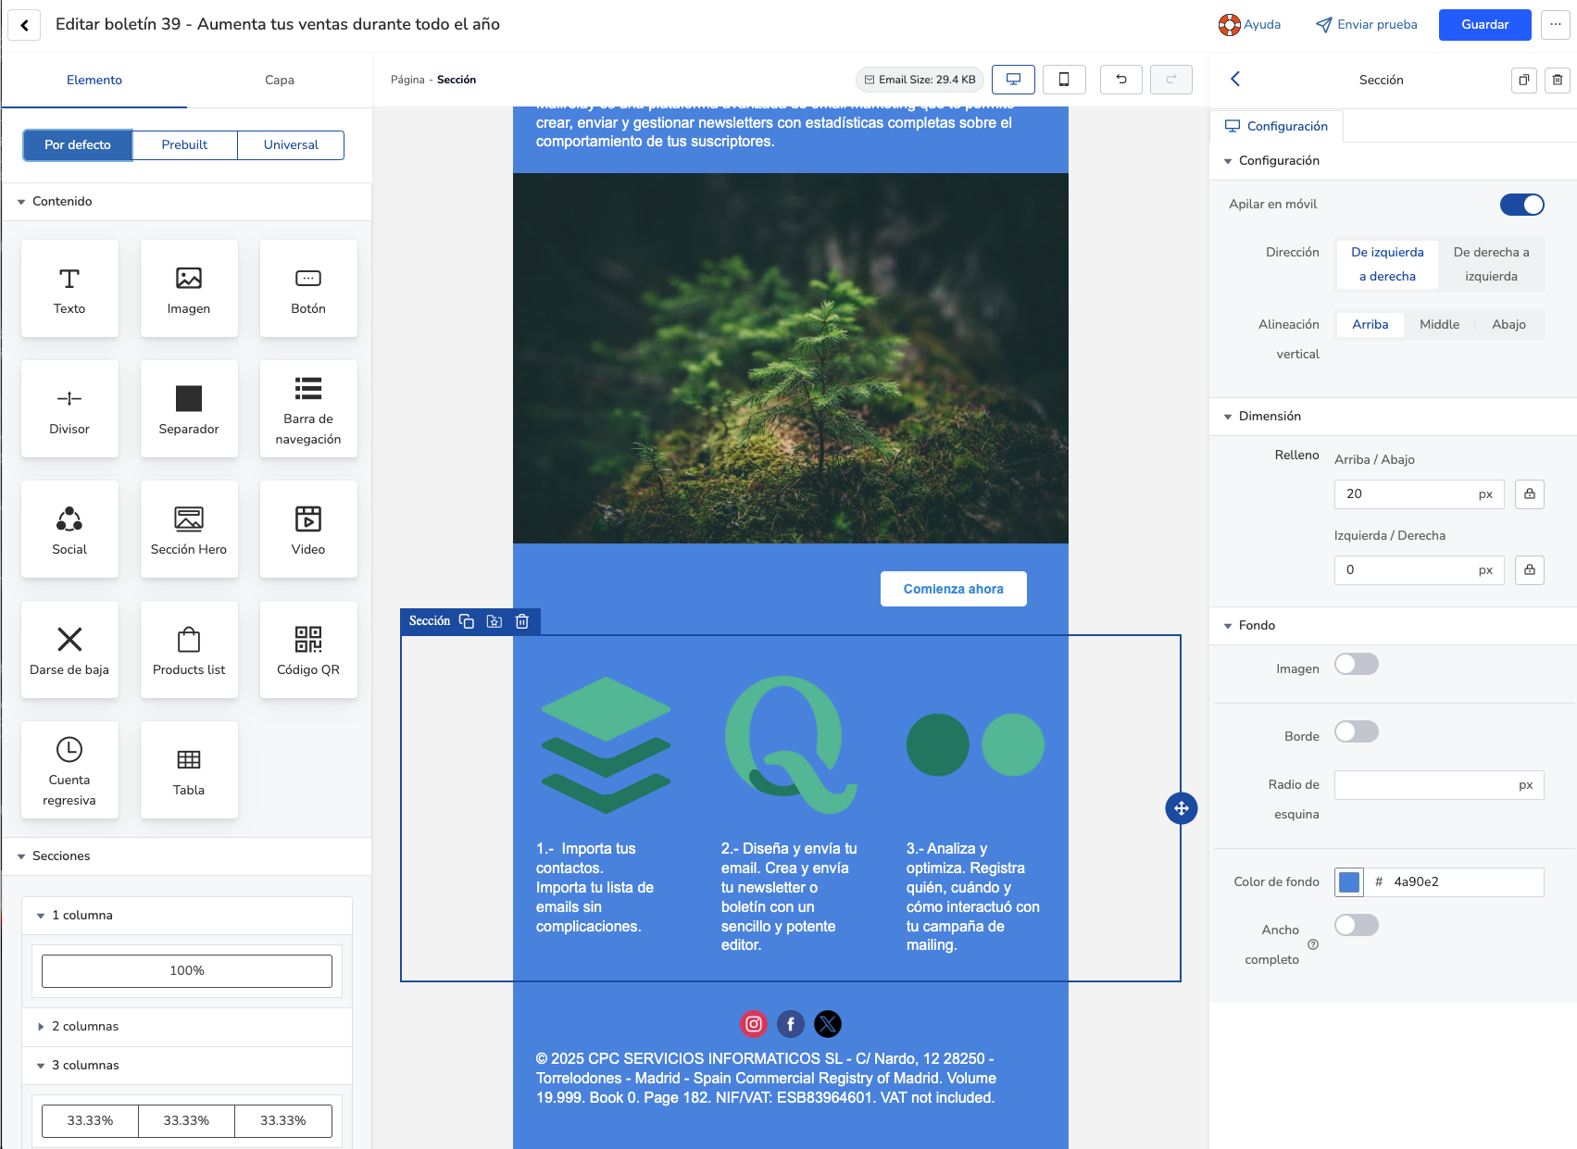Add a Separador element
This screenshot has height=1149, width=1577.
pyautogui.click(x=189, y=408)
